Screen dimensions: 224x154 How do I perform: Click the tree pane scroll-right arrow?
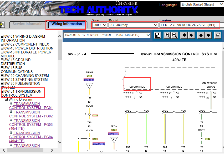click(x=52, y=150)
